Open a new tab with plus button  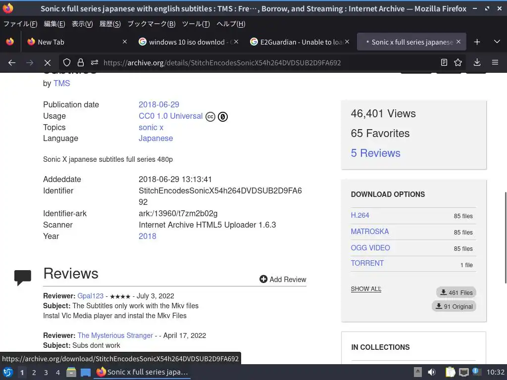pos(477,42)
